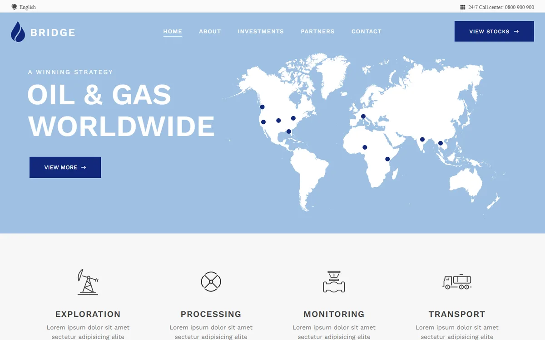Select the map dot in the central United States
This screenshot has height=340, width=545.
278,121
